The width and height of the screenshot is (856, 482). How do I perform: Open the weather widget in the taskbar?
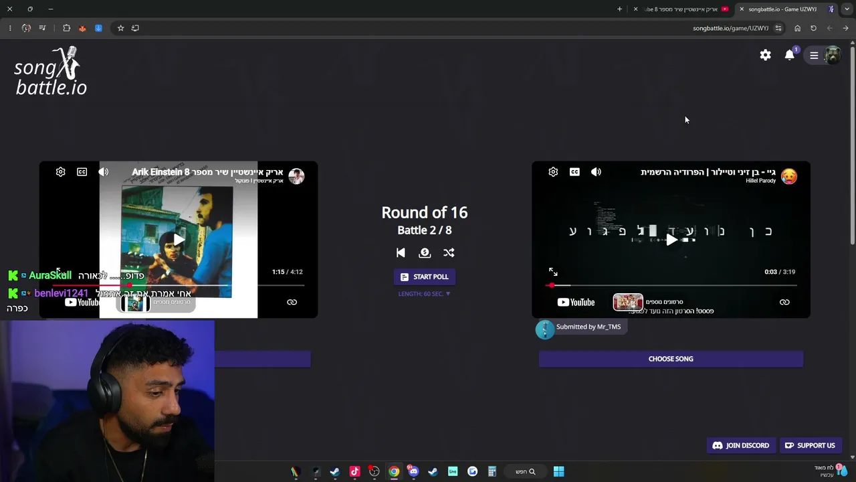pos(830,471)
